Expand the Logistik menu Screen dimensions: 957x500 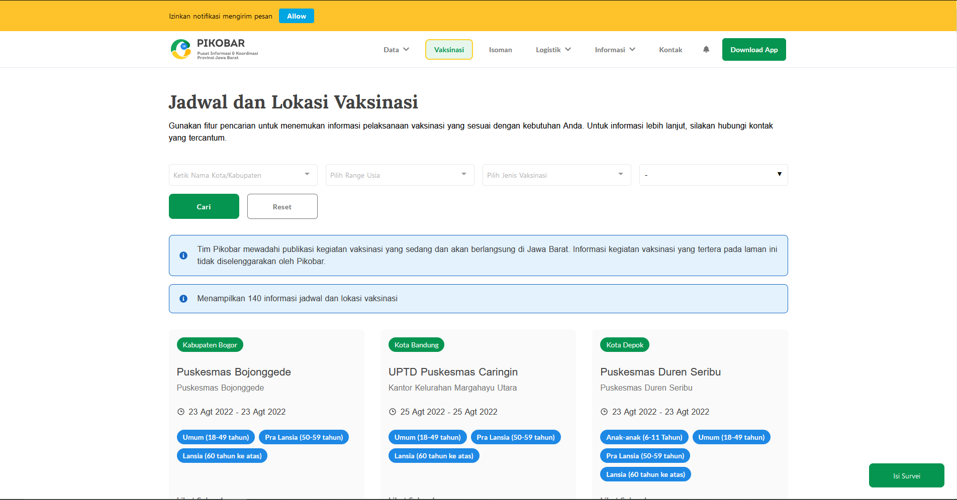click(x=553, y=50)
